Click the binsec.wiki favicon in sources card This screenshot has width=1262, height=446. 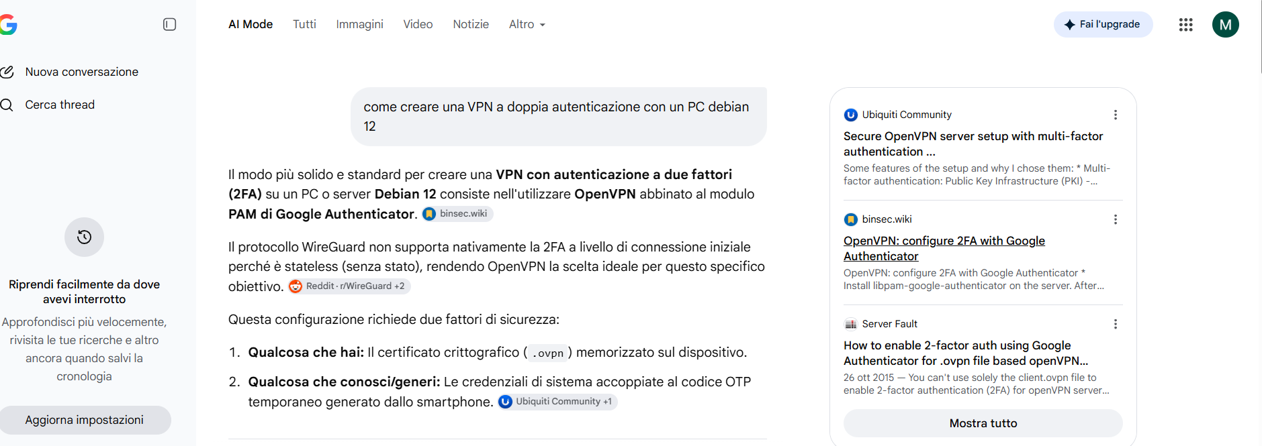850,219
